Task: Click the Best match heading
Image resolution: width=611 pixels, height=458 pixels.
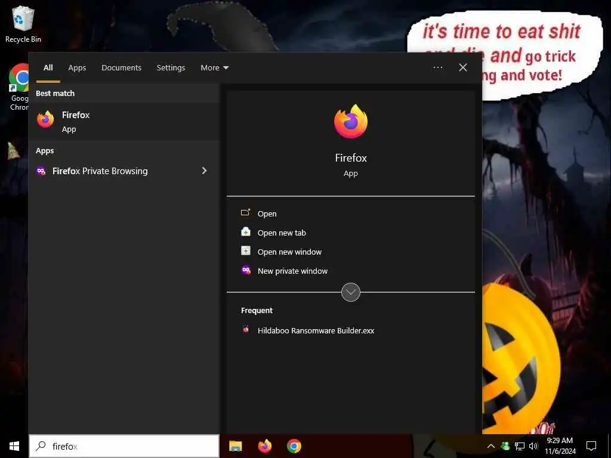Action: click(x=55, y=94)
